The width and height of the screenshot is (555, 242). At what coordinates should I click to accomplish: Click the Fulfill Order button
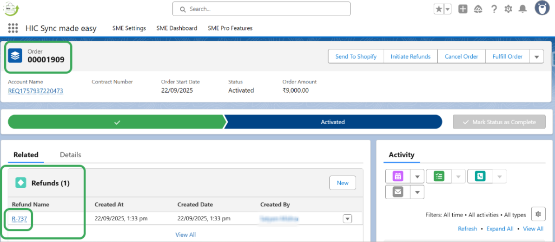(x=507, y=57)
